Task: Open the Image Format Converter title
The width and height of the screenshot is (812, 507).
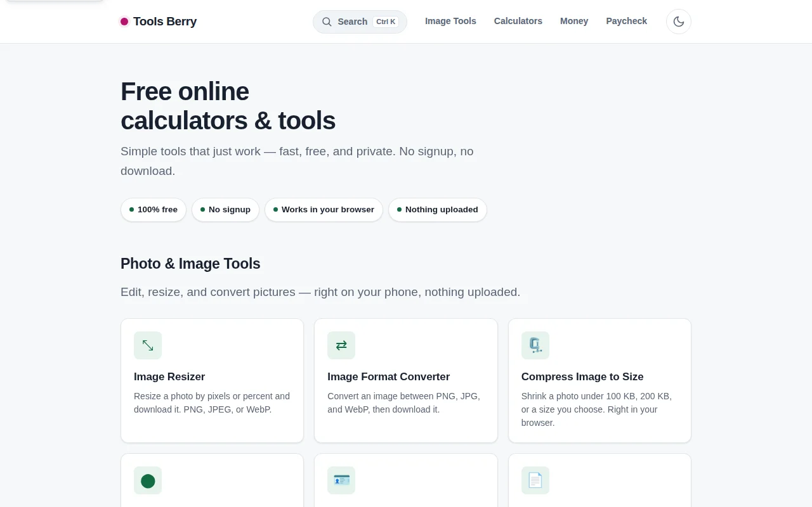Action: click(388, 376)
